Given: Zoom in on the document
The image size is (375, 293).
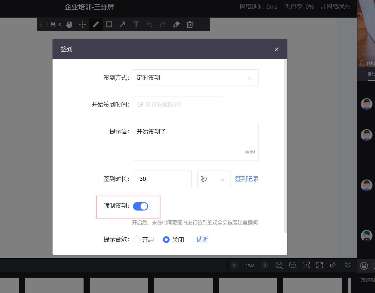Looking at the screenshot, I should pos(279,265).
